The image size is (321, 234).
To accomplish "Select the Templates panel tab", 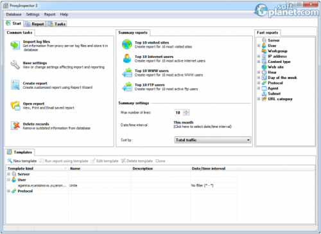I will click(x=20, y=152).
